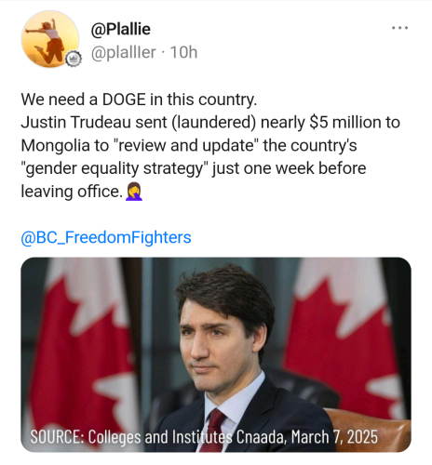Viewport: 432px width, 465px height.
Task: Open the grey @plalller handle
Action: pos(123,52)
